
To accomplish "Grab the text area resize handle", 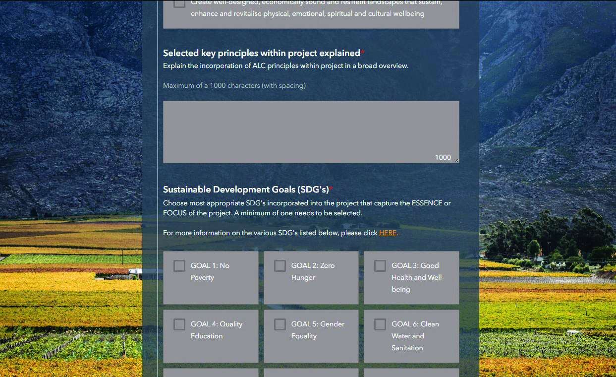I will point(456,160).
